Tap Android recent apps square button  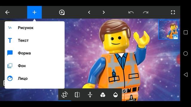coord(186,32)
